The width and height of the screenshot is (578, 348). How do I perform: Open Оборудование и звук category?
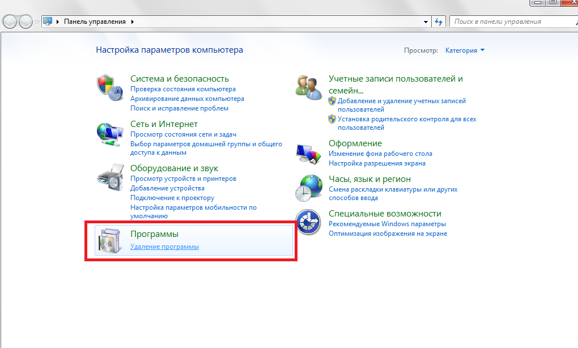tap(174, 168)
